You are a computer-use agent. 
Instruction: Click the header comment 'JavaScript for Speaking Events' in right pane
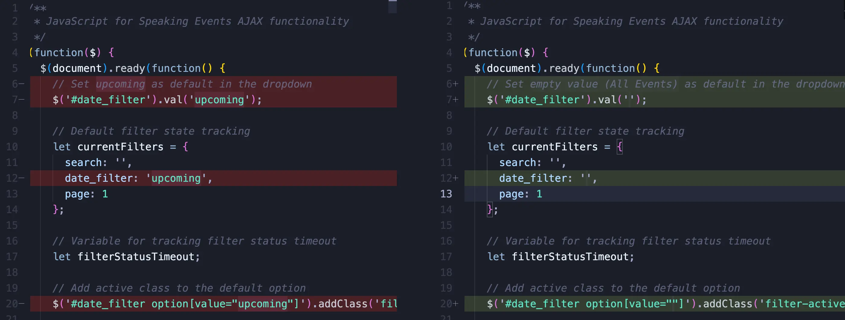click(x=573, y=21)
